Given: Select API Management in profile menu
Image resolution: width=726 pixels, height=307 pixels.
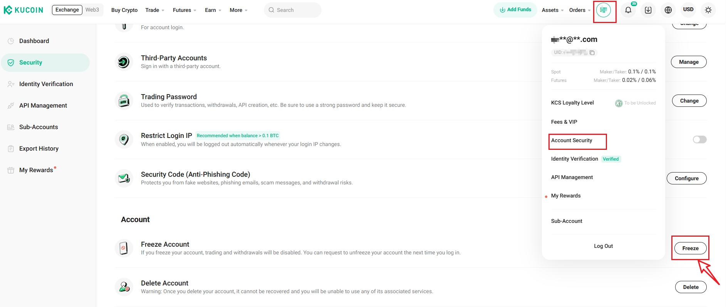Looking at the screenshot, I should pos(572,177).
